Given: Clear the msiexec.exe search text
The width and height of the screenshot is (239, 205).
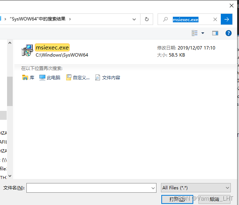Looking at the screenshot, I should (215, 19).
